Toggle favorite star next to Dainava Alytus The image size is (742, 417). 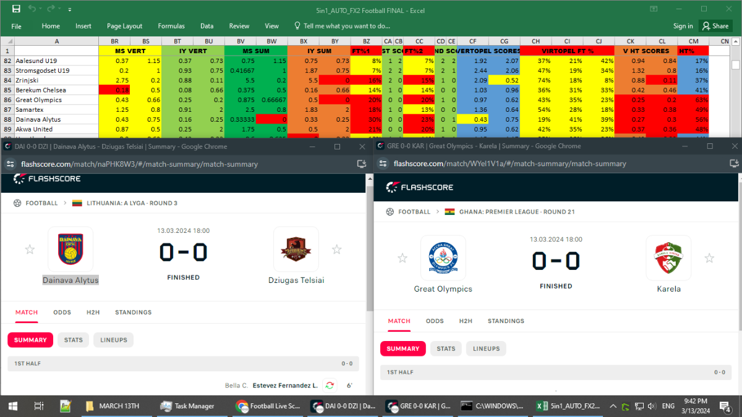coord(29,250)
